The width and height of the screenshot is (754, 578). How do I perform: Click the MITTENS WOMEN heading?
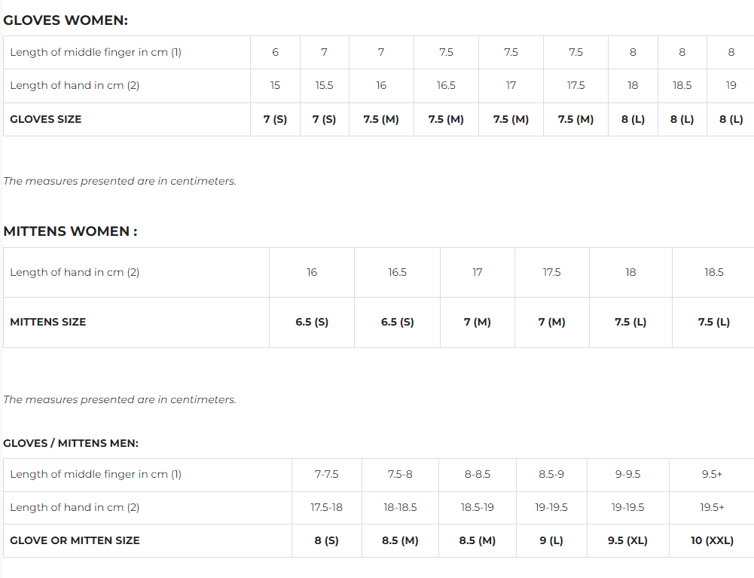tap(70, 231)
